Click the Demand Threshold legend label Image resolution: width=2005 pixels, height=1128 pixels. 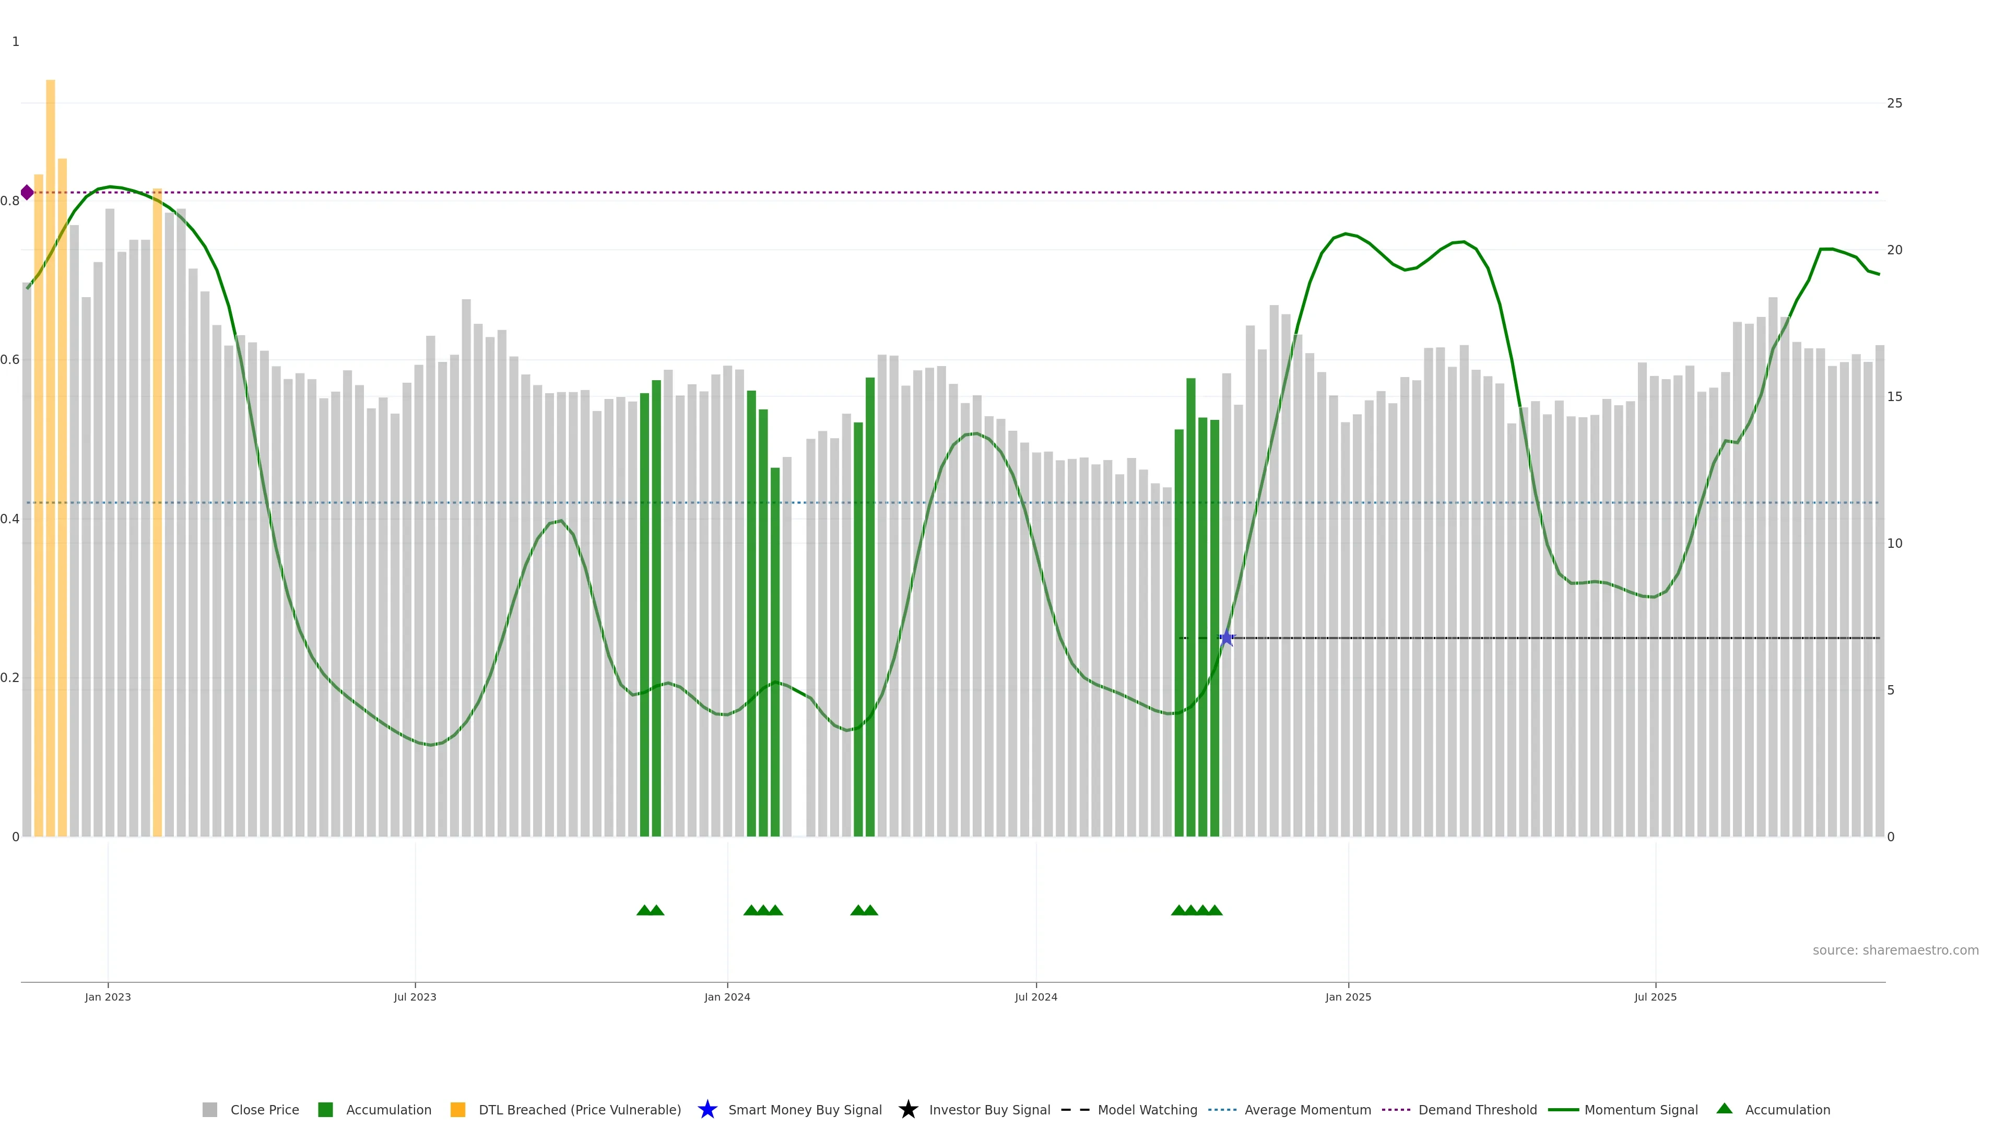[x=1477, y=1110]
